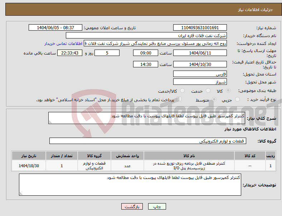Click the deadline time field 09:00
Image resolution: width=282 pixels, height=216 pixels.
(146, 53)
